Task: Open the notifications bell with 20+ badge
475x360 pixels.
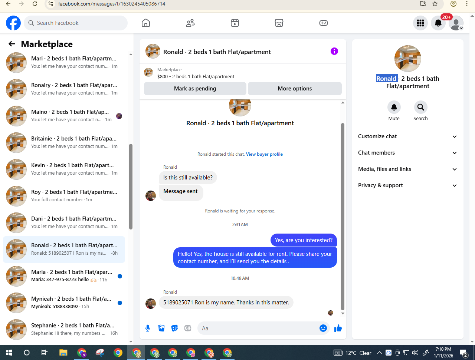Action: coord(438,23)
